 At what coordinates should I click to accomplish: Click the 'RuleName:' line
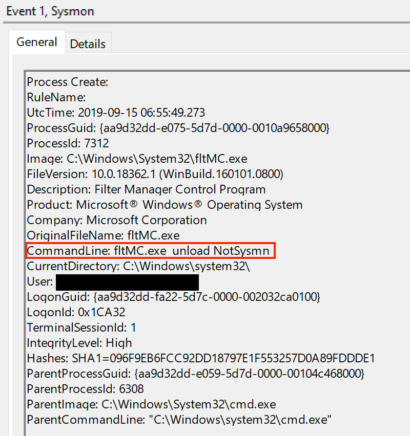pos(56,97)
